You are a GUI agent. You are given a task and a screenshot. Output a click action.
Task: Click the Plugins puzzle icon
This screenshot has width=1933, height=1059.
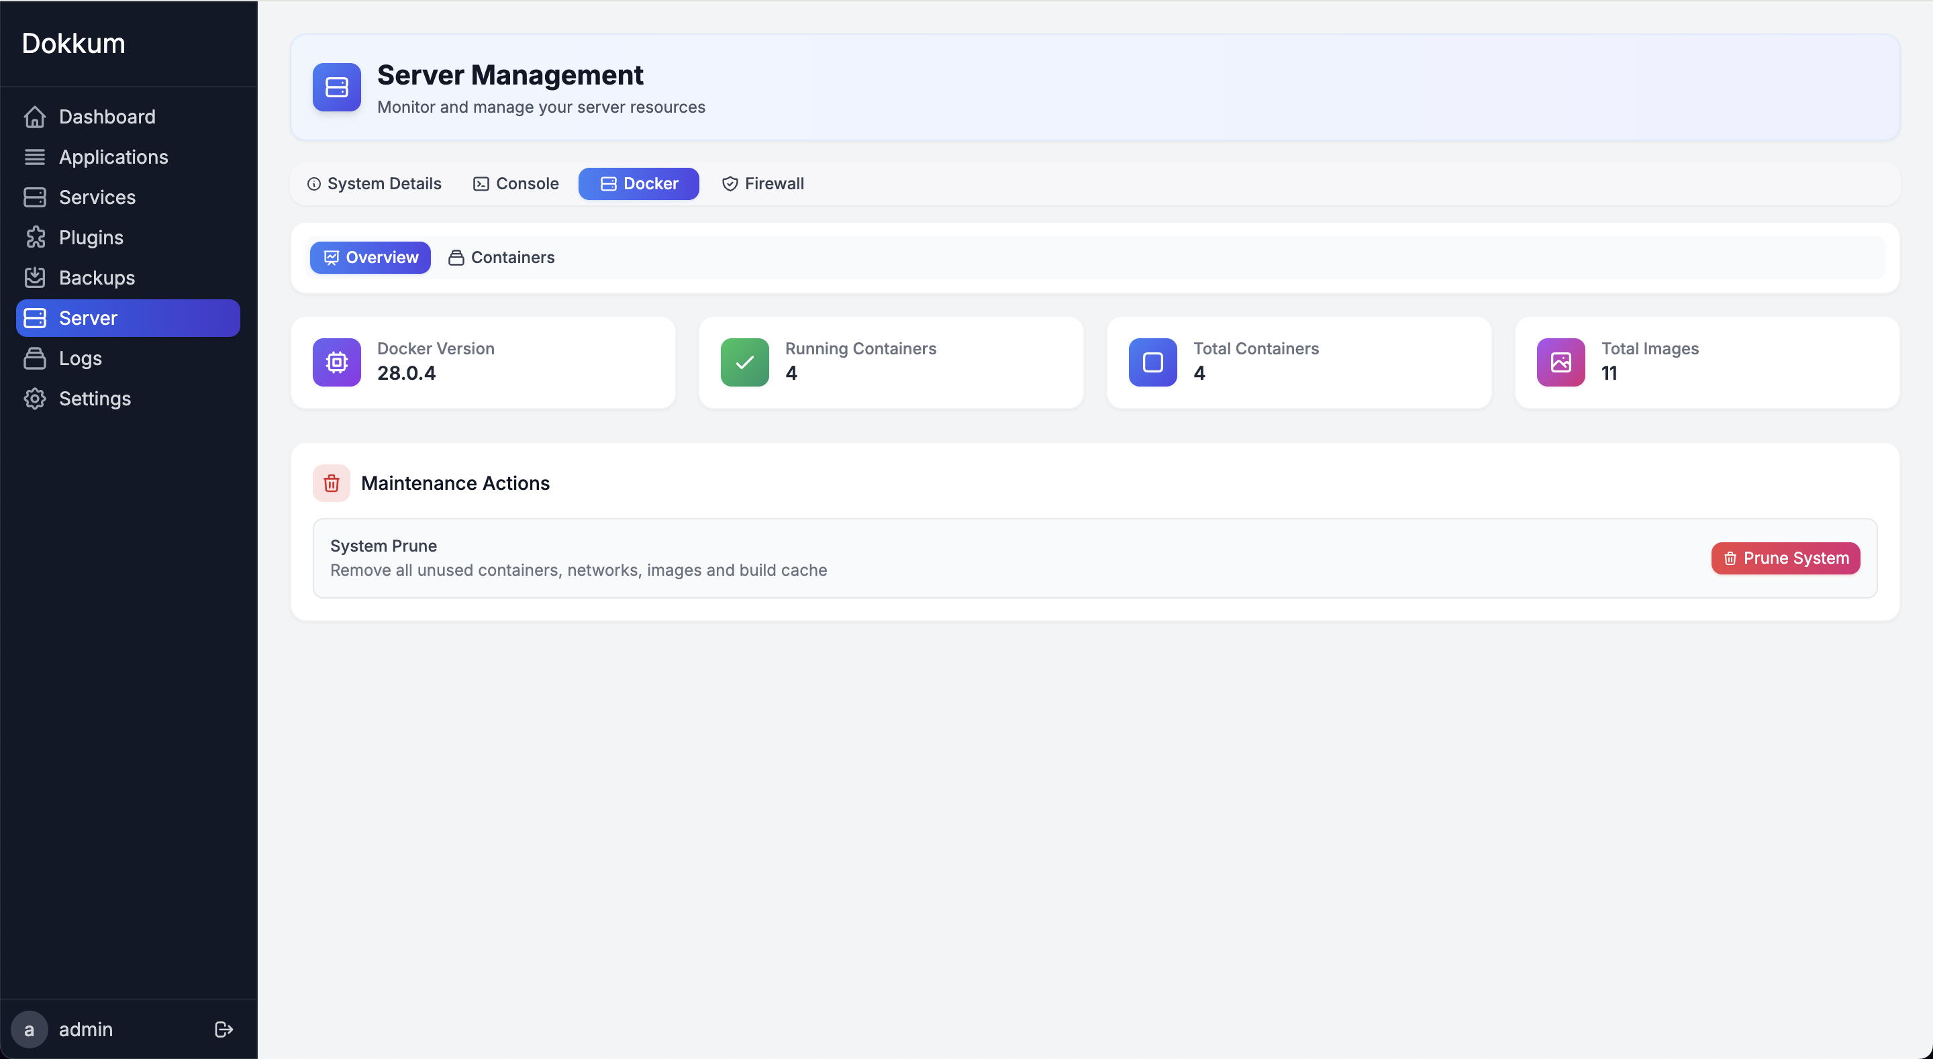(36, 237)
